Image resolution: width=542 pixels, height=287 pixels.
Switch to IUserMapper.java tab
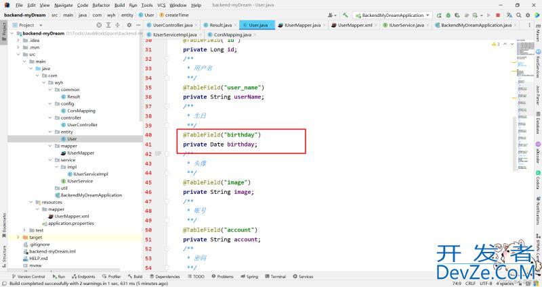click(301, 25)
